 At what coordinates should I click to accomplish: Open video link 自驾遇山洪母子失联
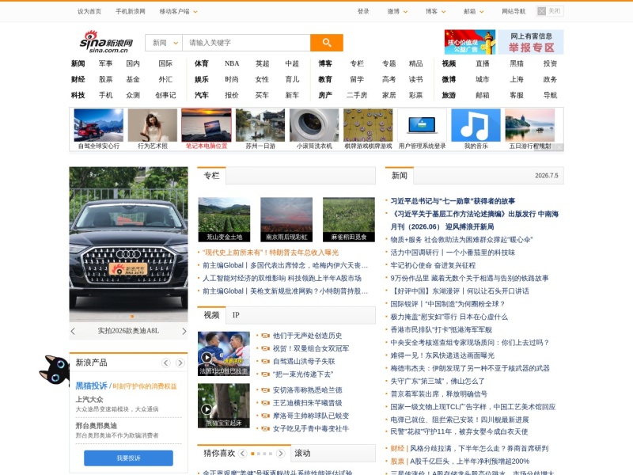point(304,362)
